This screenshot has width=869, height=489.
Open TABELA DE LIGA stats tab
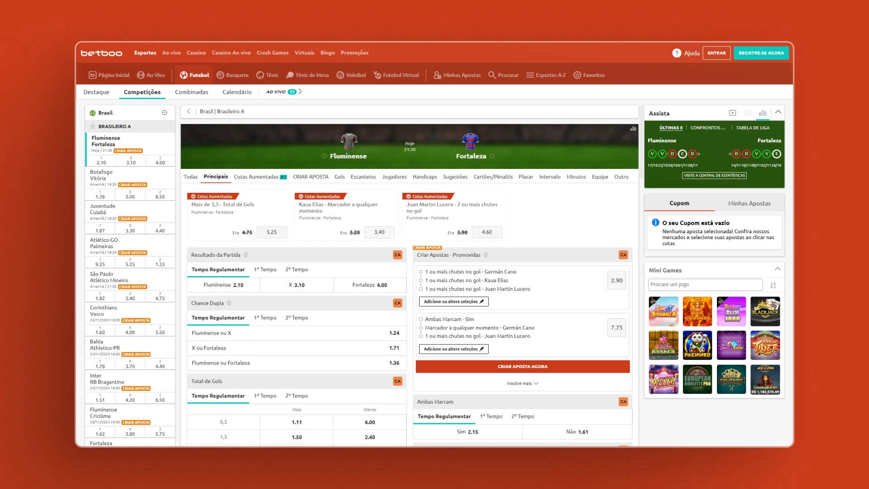coord(752,128)
